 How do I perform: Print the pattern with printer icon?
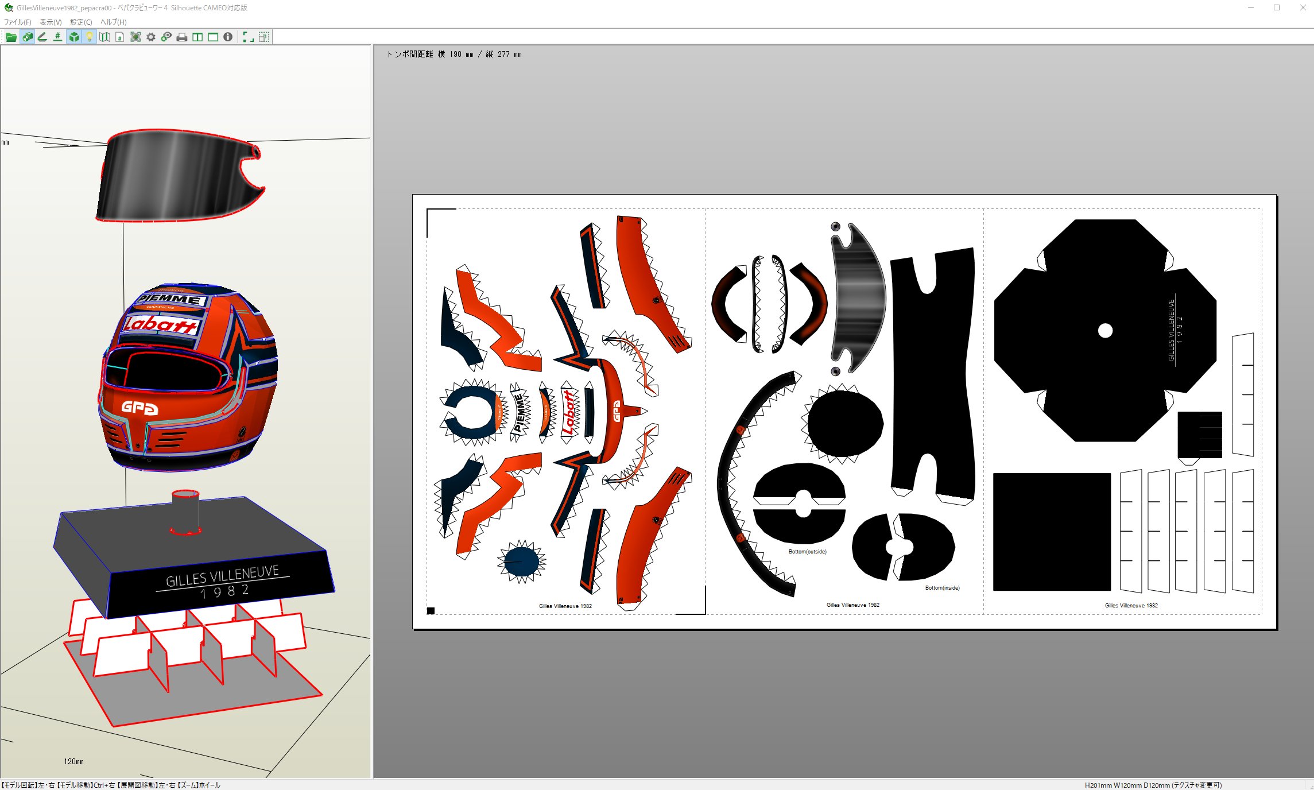coord(182,37)
